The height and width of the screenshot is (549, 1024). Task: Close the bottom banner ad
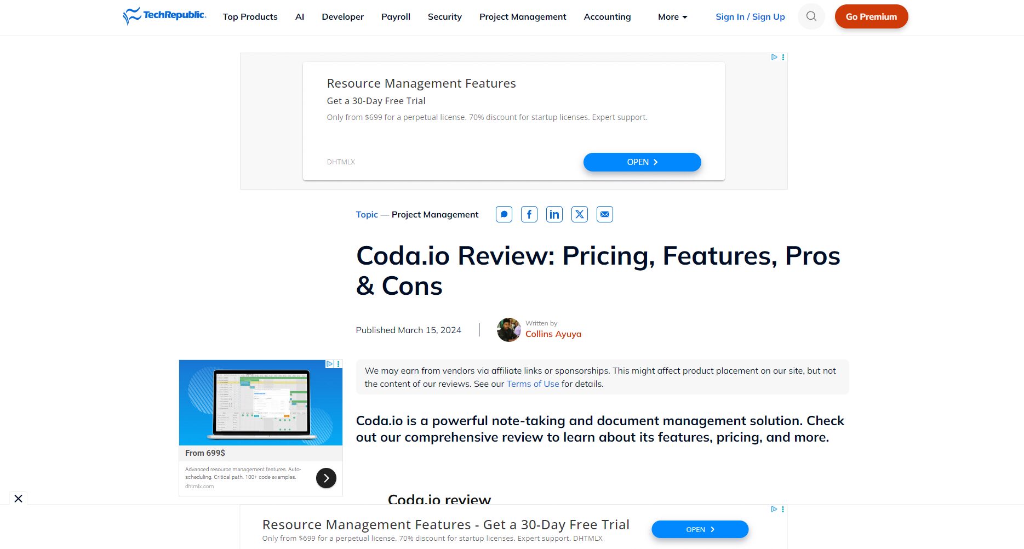click(18, 499)
